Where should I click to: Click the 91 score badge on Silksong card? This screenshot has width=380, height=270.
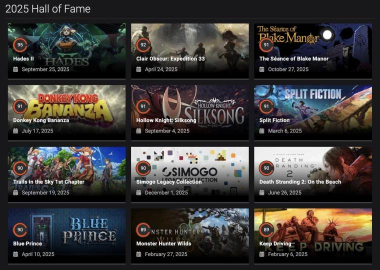click(143, 106)
